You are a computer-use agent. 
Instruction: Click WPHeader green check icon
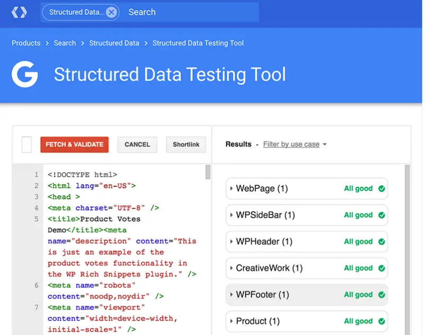point(382,241)
